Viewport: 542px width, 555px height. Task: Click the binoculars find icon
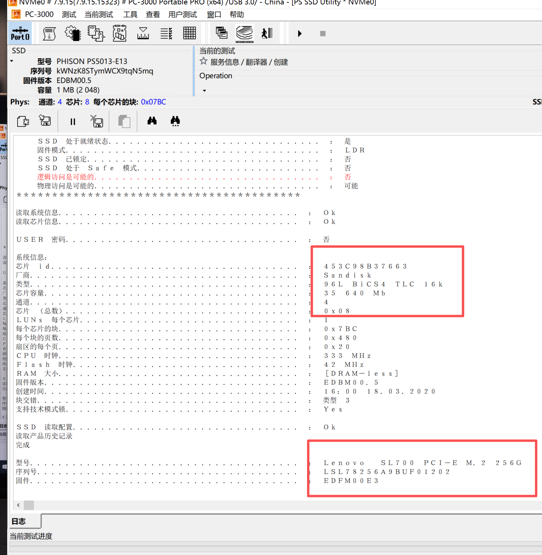click(152, 120)
